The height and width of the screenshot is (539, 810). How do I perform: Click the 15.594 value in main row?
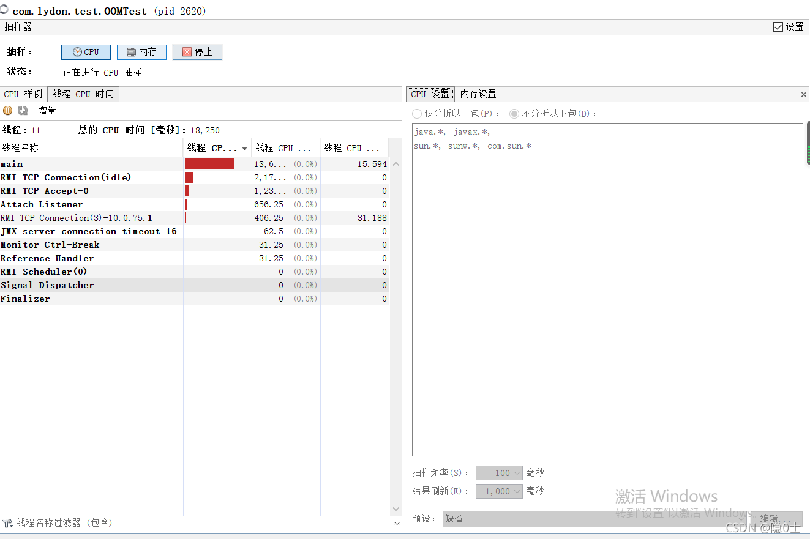[x=372, y=164]
